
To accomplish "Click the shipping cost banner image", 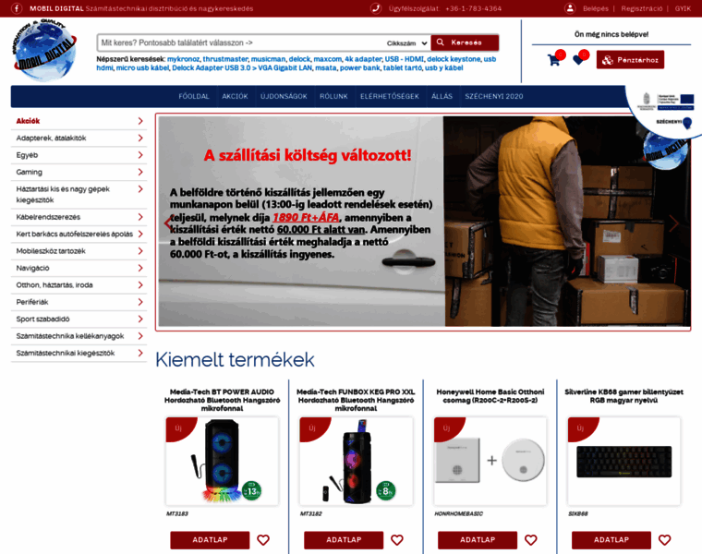I will 424,222.
